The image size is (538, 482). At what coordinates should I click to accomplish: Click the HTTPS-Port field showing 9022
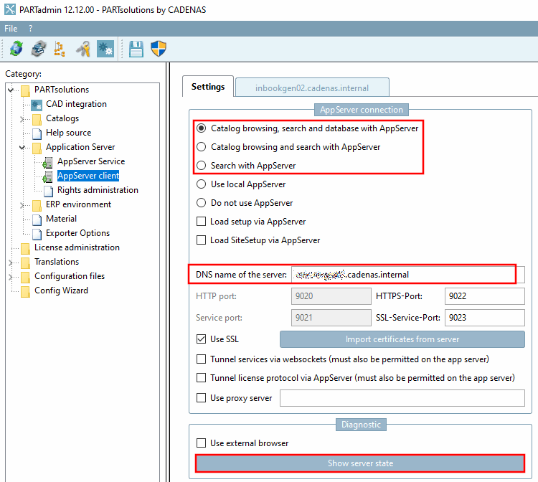click(484, 296)
